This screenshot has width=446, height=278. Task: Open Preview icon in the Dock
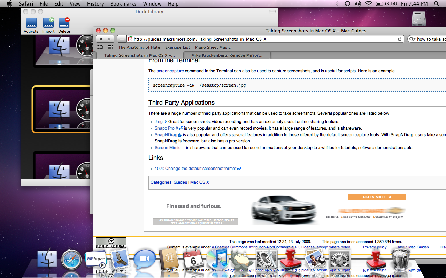click(x=315, y=259)
